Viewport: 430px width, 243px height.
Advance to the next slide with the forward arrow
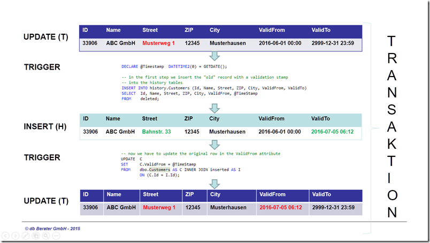[x=16, y=236]
